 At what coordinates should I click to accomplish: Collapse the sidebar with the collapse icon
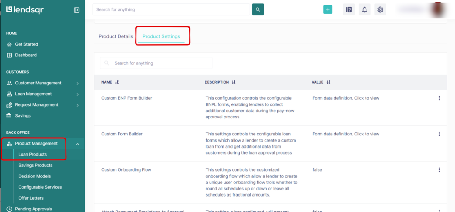(x=76, y=9)
